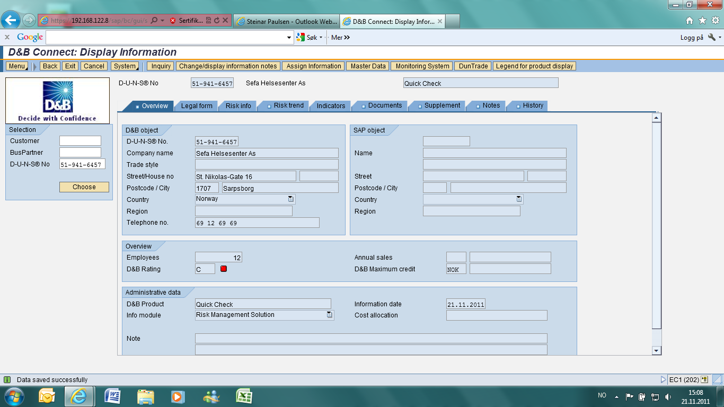The width and height of the screenshot is (724, 407).
Task: Click the BusPartner input field
Action: point(80,152)
